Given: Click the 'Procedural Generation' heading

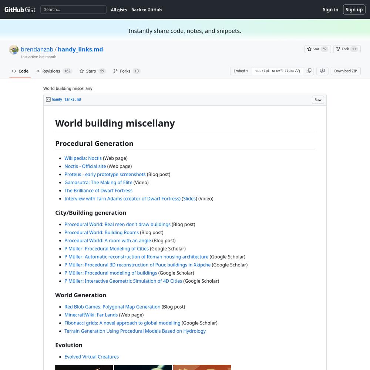Looking at the screenshot, I should 94,144.
